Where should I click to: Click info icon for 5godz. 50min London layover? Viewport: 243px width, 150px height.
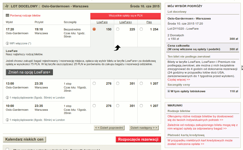7,98
